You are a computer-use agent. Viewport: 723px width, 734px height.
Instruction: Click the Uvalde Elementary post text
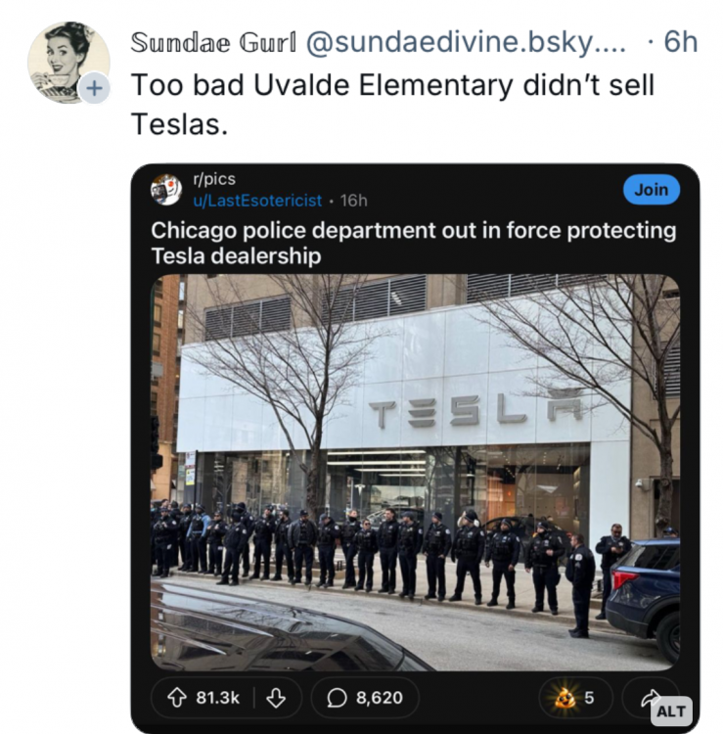point(391,103)
